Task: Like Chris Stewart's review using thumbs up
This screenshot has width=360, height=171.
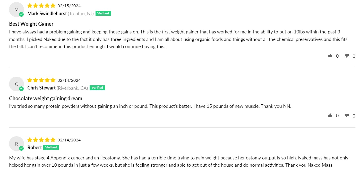Action: [x=330, y=115]
